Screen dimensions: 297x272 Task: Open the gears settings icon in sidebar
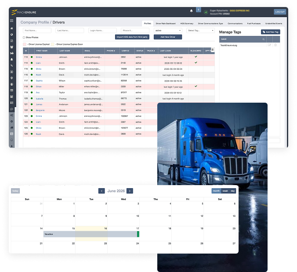(x=12, y=115)
